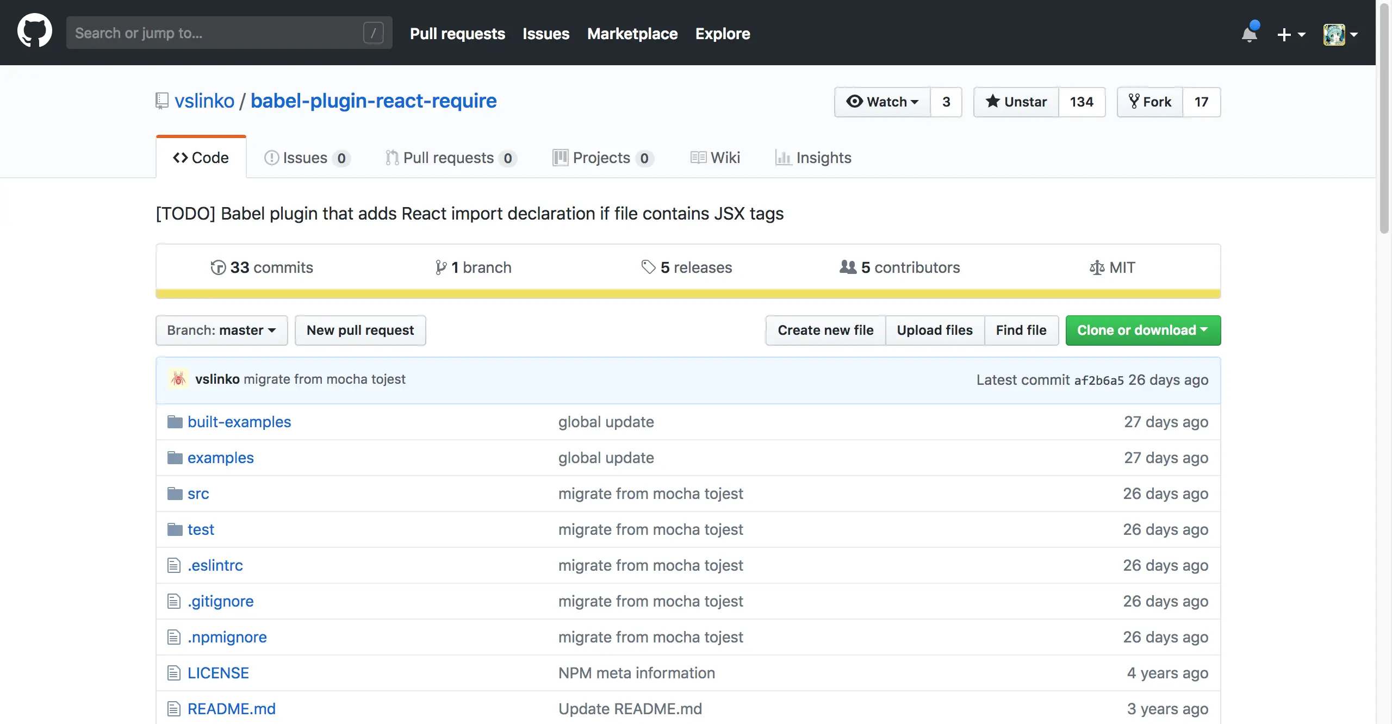Fork this repository
The height and width of the screenshot is (724, 1392).
coord(1150,102)
